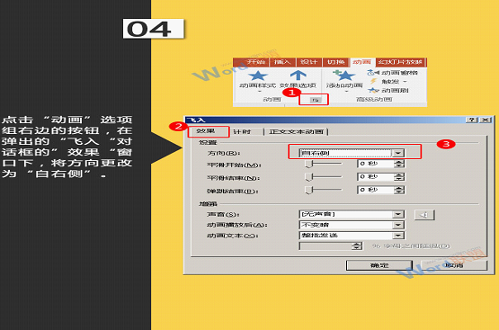Screen dimensions: 499x330
Task: Expand the 方向 direction dropdown
Action: click(397, 153)
